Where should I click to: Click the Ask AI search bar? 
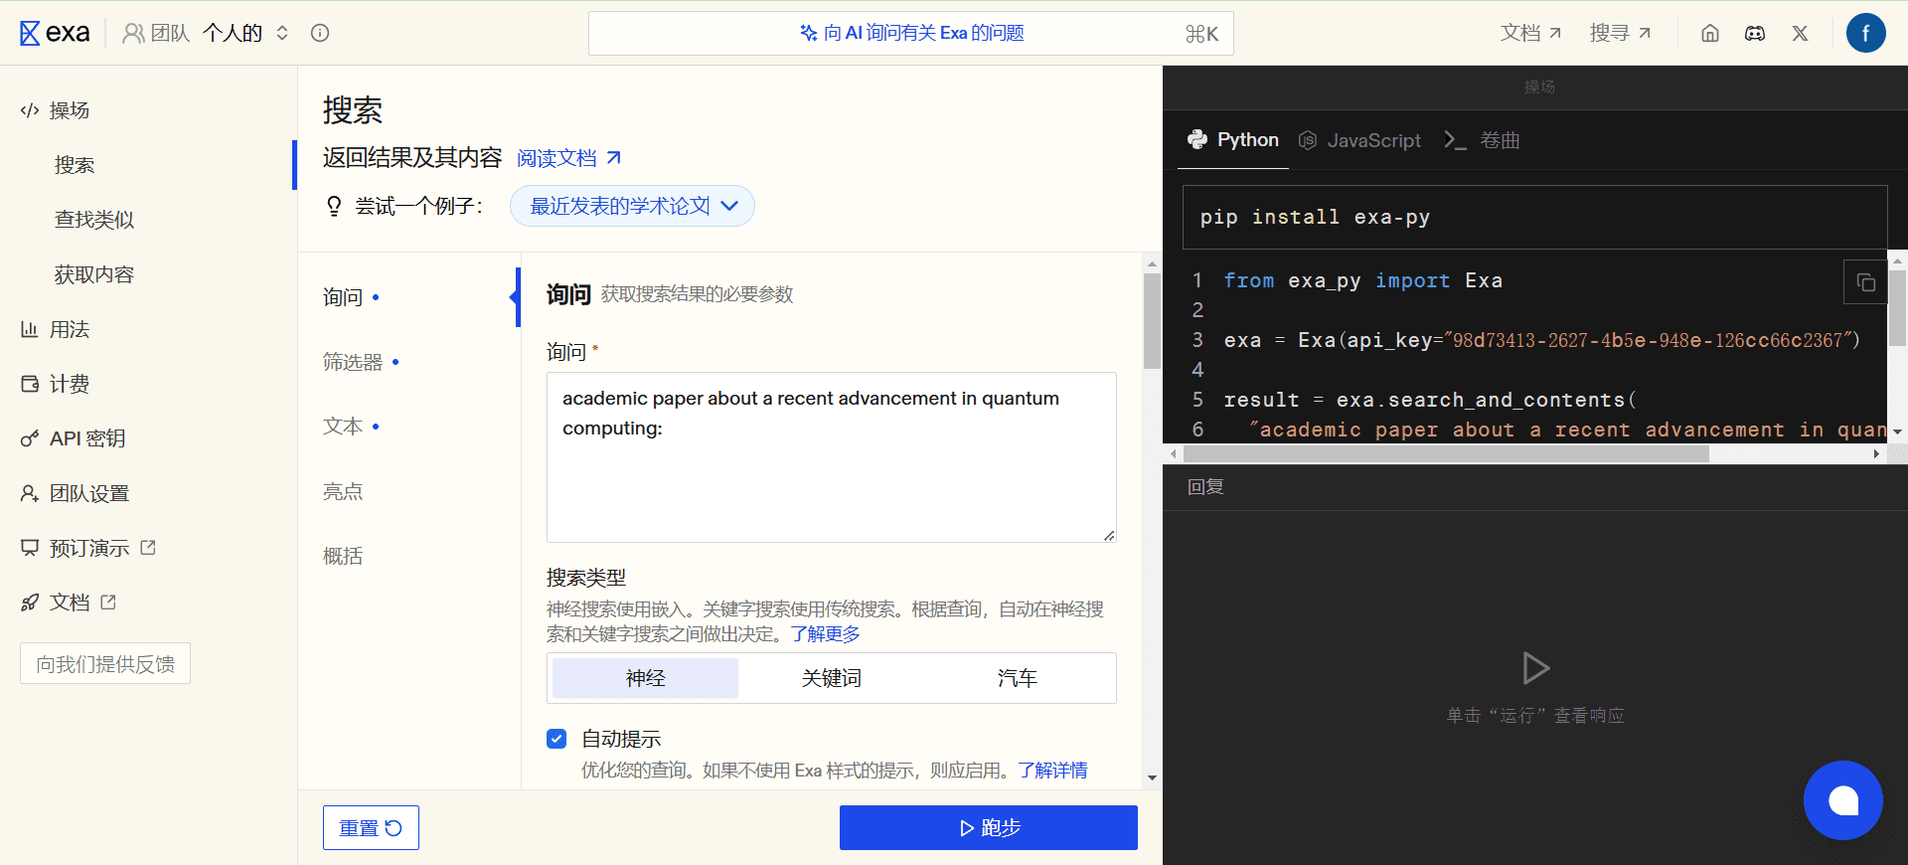(x=911, y=33)
